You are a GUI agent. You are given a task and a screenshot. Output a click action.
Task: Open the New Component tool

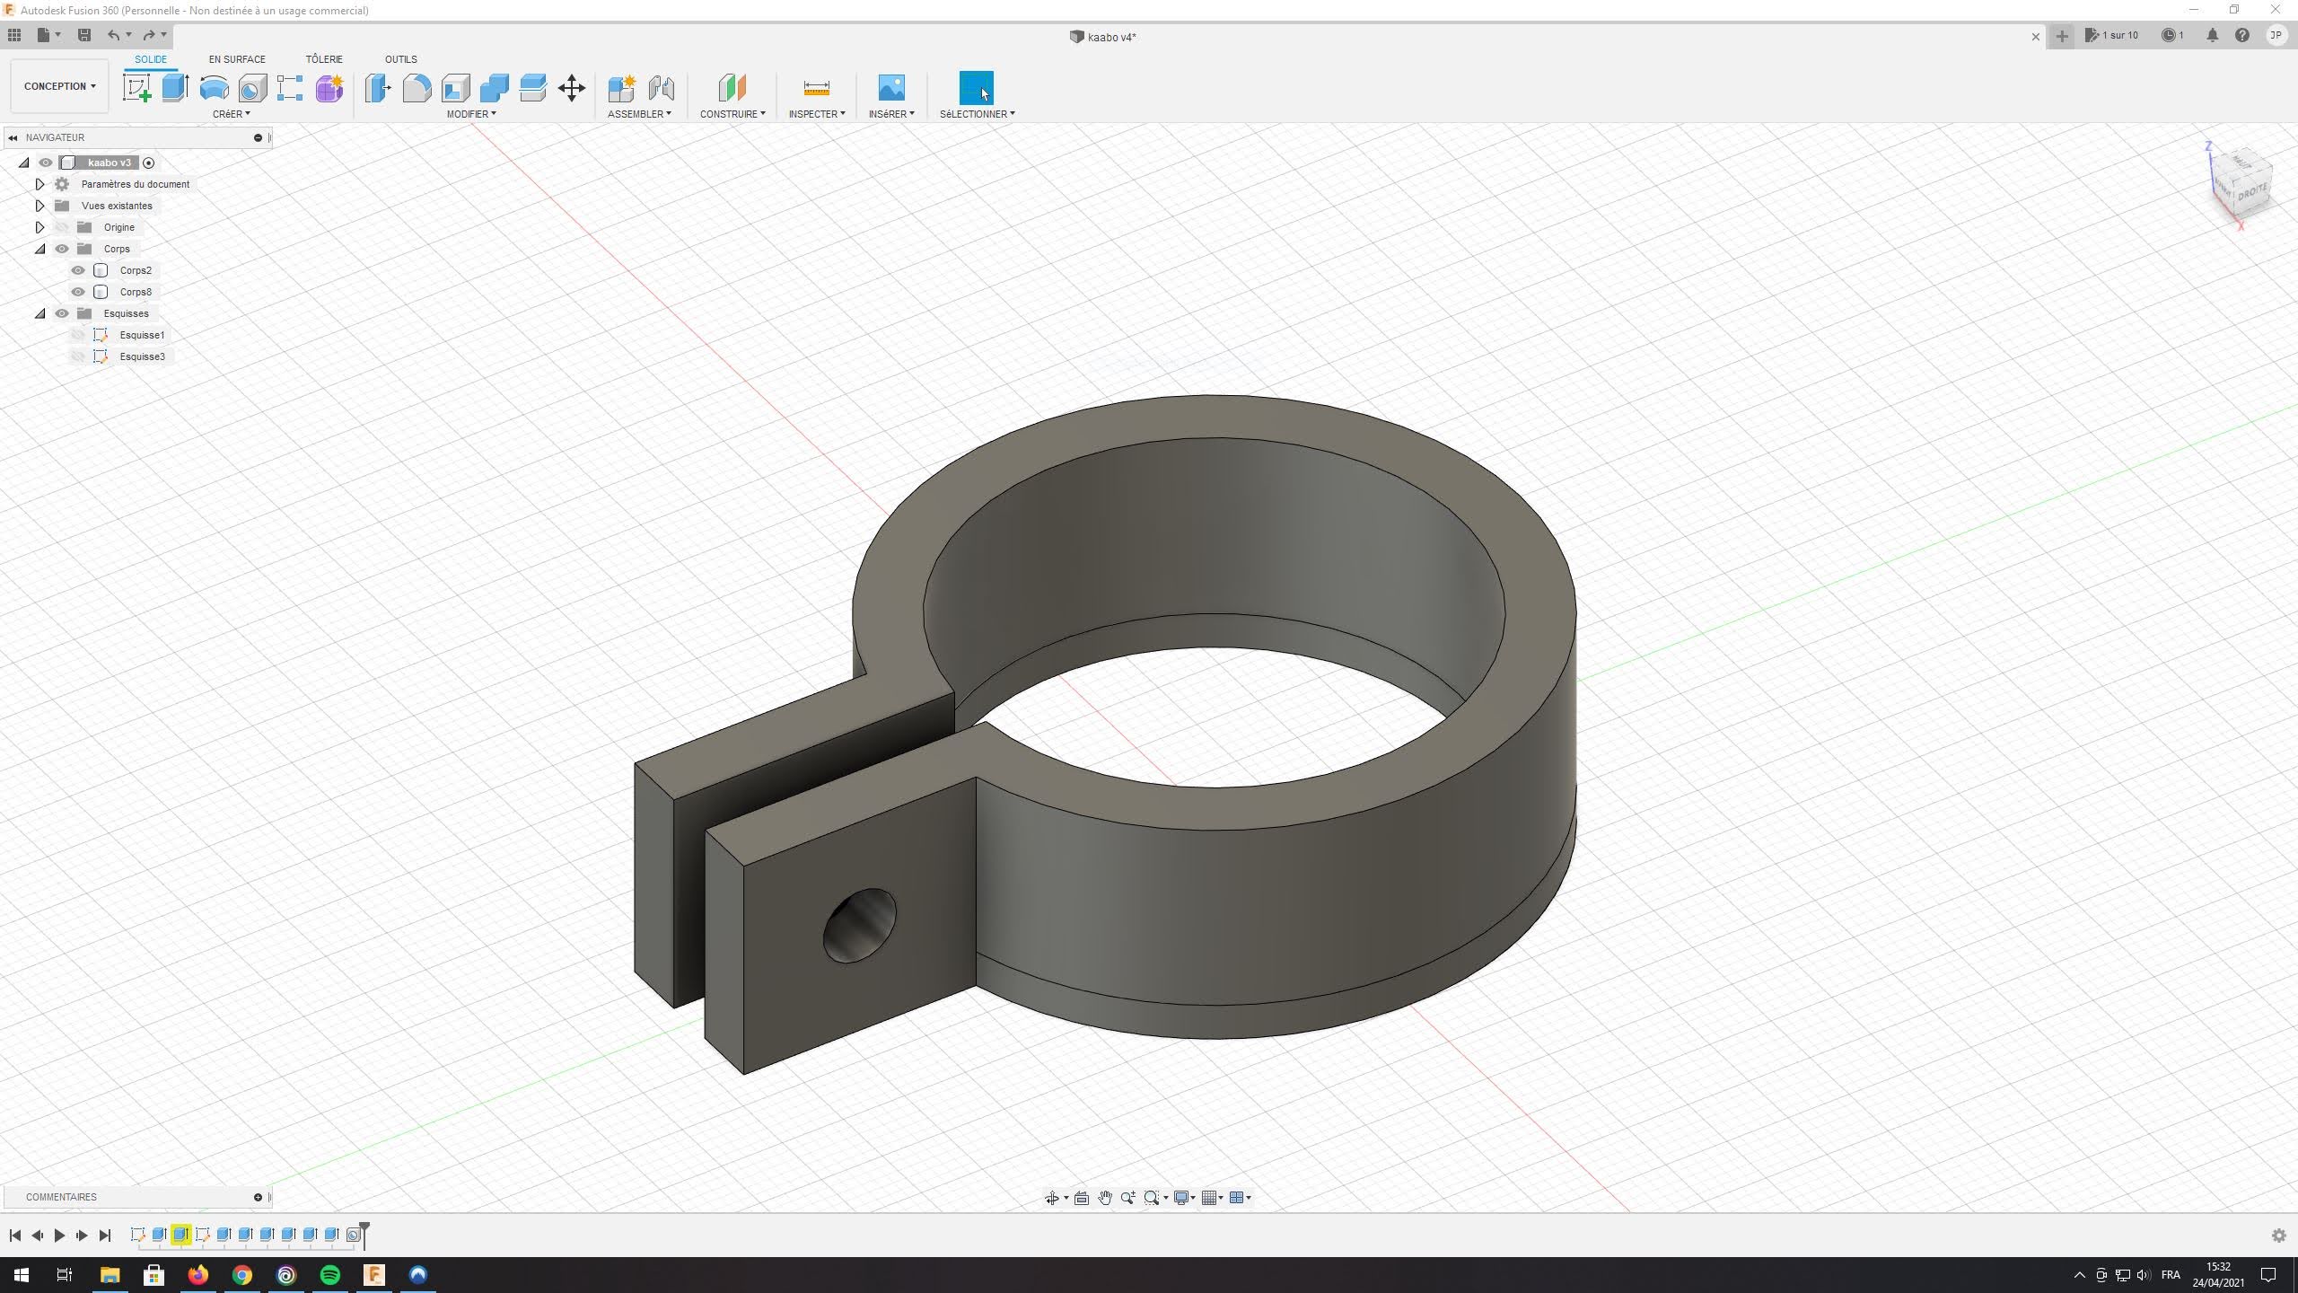(621, 88)
